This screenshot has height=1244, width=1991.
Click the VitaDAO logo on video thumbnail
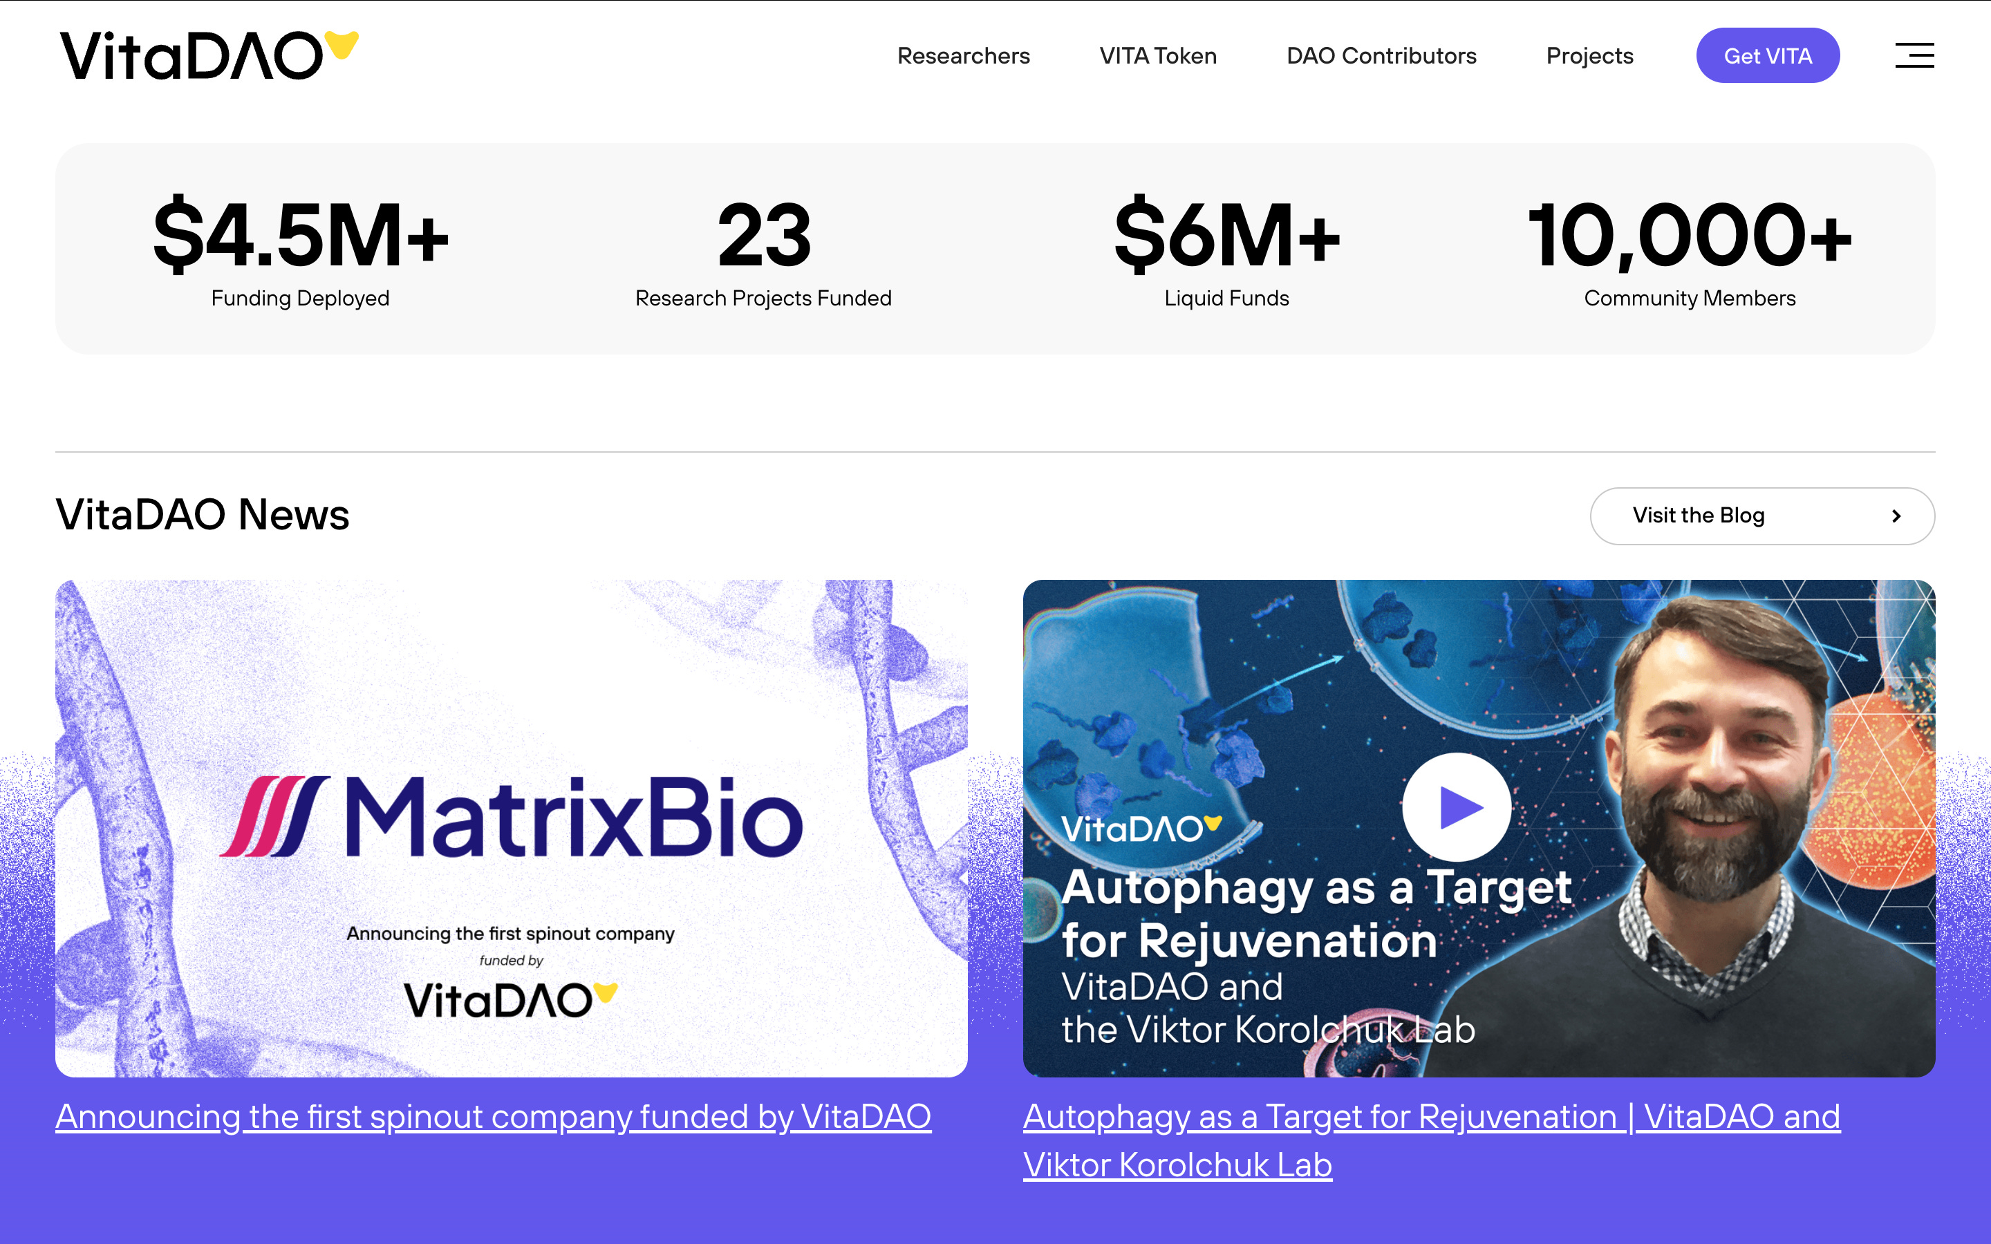1141,829
